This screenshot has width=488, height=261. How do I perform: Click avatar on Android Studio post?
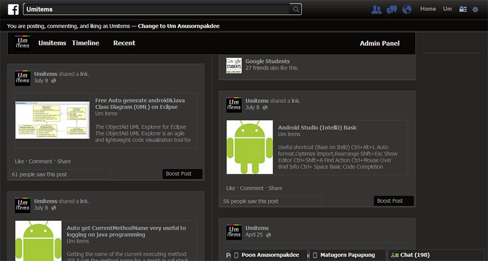pos(234,105)
